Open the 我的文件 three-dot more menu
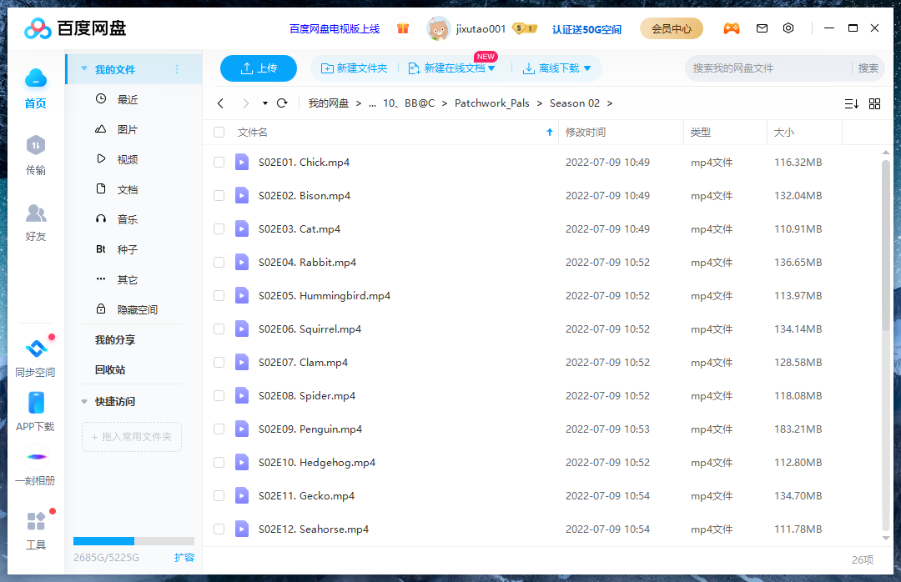Screen dimensions: 901x582 pos(177,69)
